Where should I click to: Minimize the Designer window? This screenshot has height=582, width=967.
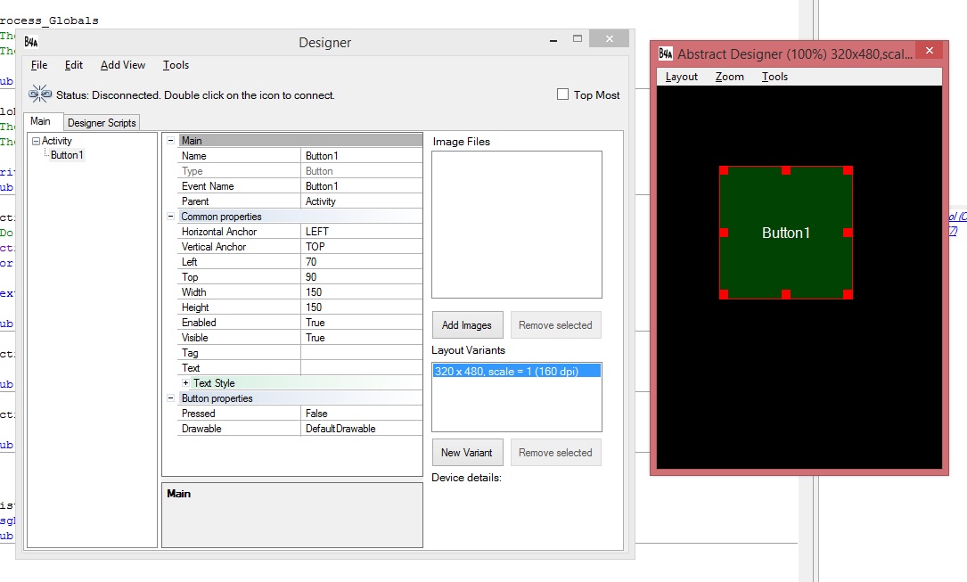(553, 40)
